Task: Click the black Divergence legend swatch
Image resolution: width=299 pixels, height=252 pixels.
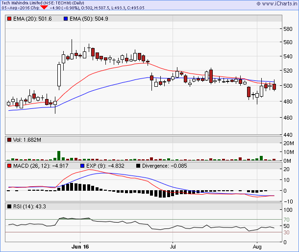Action: coord(138,166)
